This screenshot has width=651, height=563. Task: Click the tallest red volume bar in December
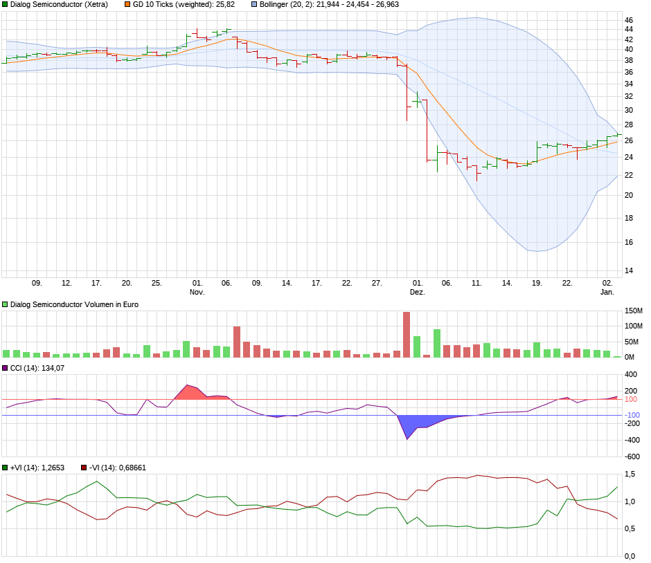click(407, 335)
